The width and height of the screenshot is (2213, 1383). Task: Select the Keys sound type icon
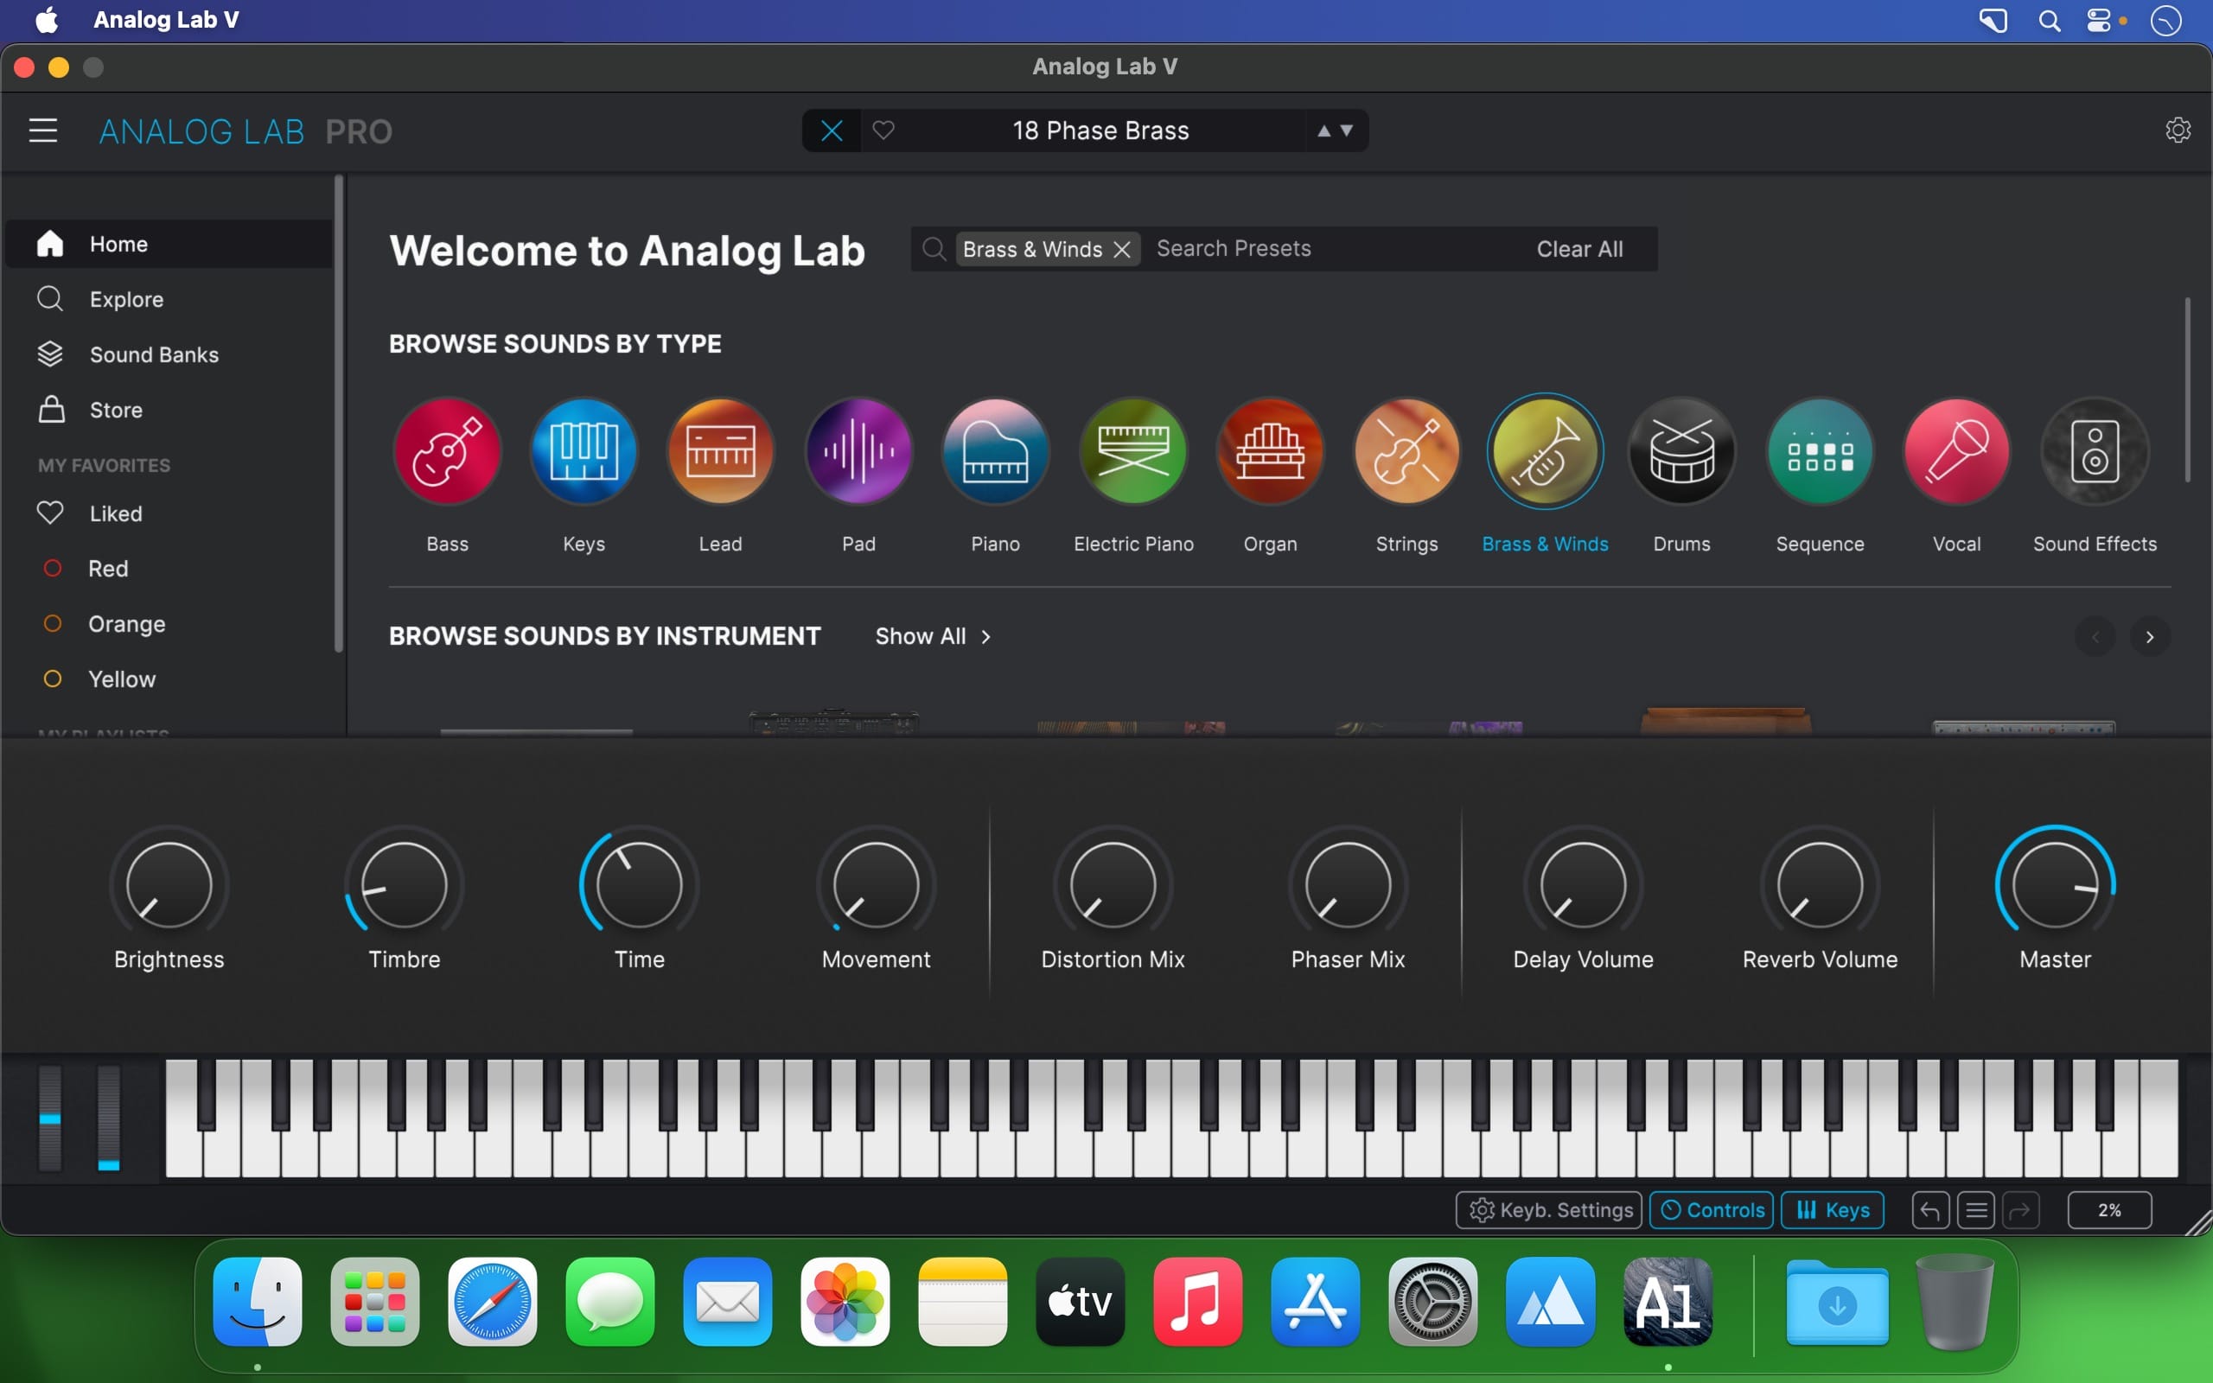[x=584, y=451]
